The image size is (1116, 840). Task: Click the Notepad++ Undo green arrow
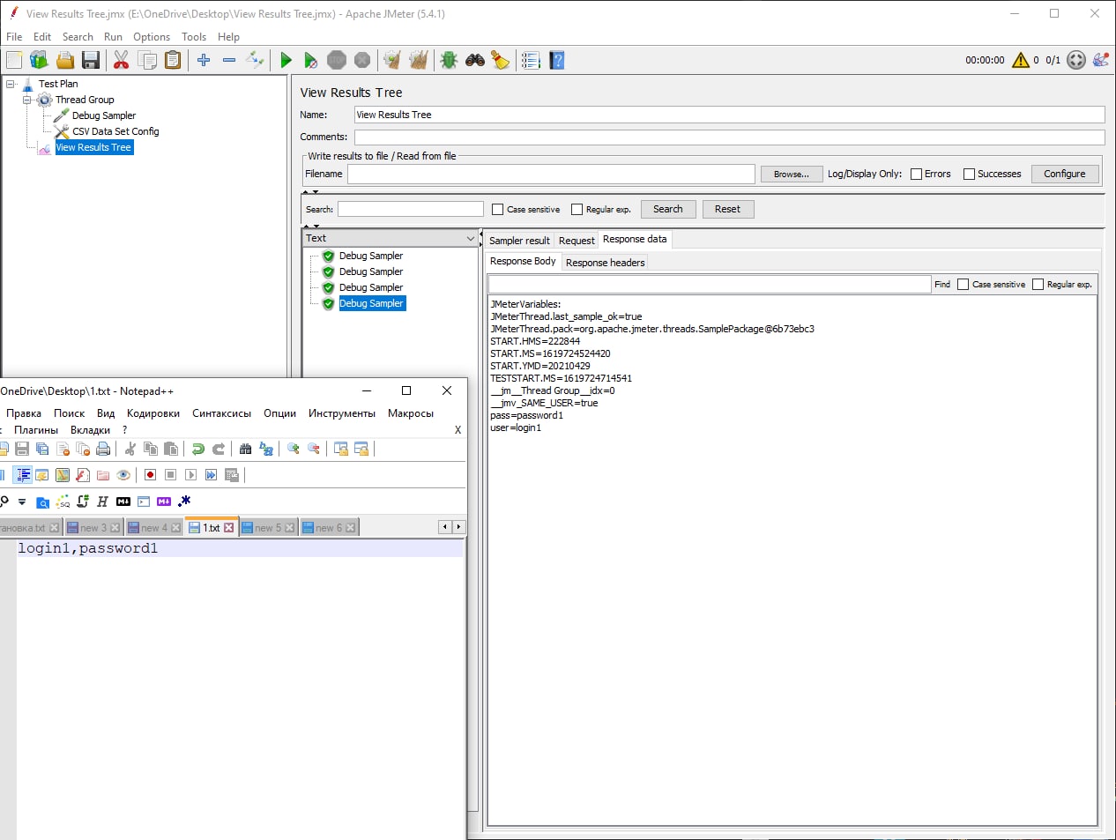tap(197, 449)
